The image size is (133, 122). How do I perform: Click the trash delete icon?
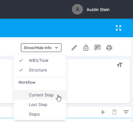(114, 112)
